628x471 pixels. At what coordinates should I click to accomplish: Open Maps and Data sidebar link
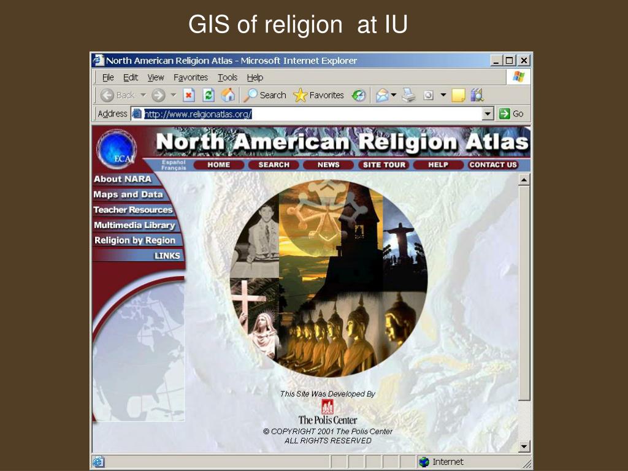(x=128, y=194)
